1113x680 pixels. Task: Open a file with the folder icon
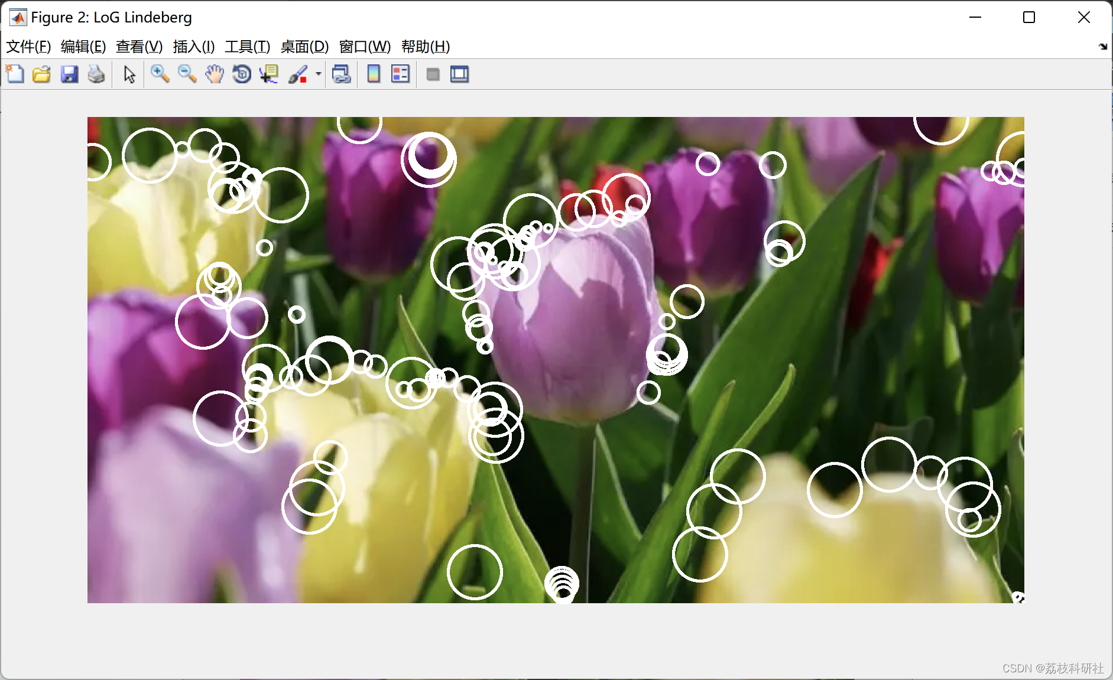coord(41,74)
